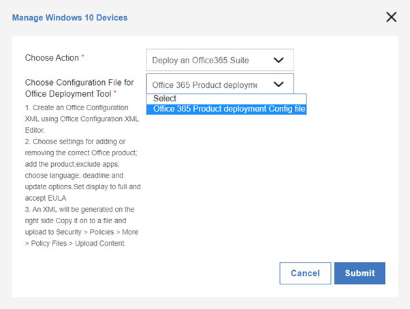Click the Cancel button
Screen dimensions: 410x309
pyautogui.click(x=305, y=273)
